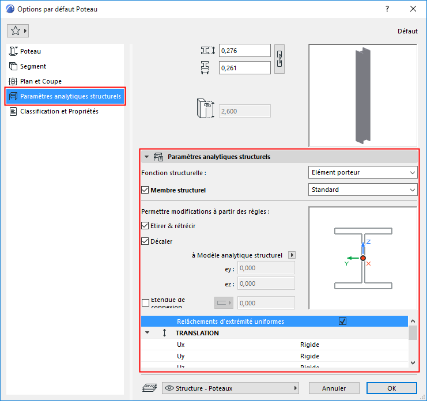The width and height of the screenshot is (427, 401).
Task: Click the Annuler button
Action: coord(334,388)
